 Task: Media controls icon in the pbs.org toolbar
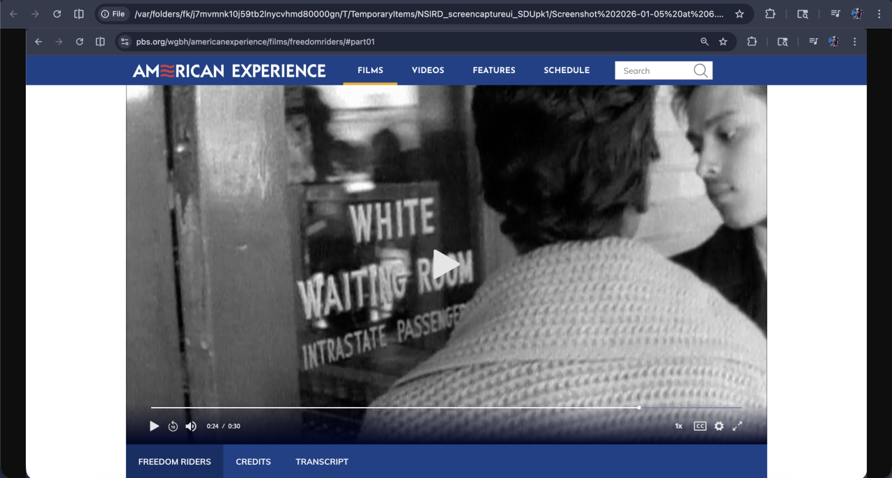tap(813, 42)
